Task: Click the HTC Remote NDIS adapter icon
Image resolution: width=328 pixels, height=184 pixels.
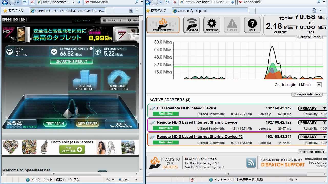Action: pyautogui.click(x=152, y=108)
